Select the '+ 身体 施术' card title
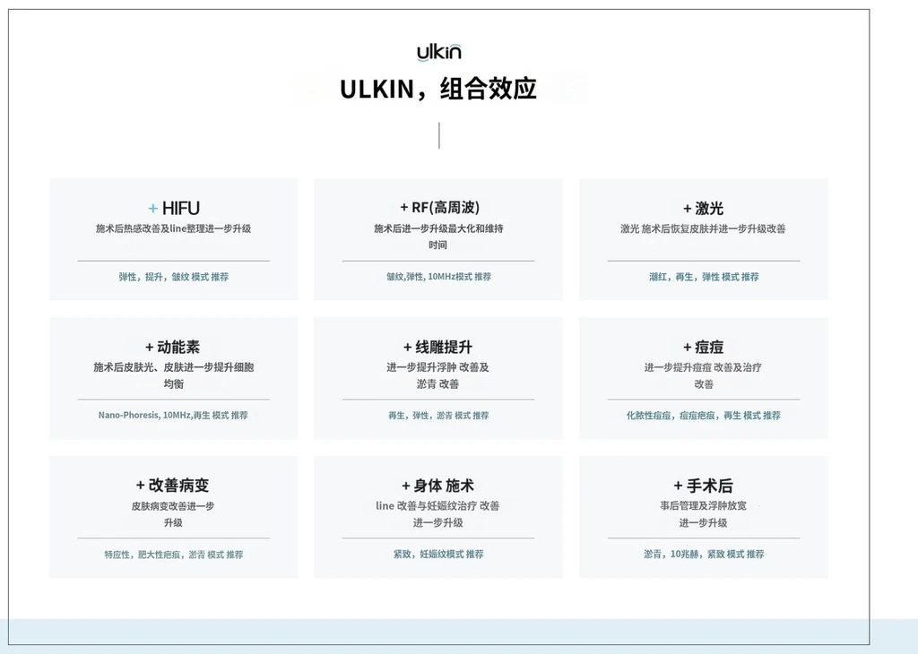This screenshot has width=918, height=654. point(437,486)
